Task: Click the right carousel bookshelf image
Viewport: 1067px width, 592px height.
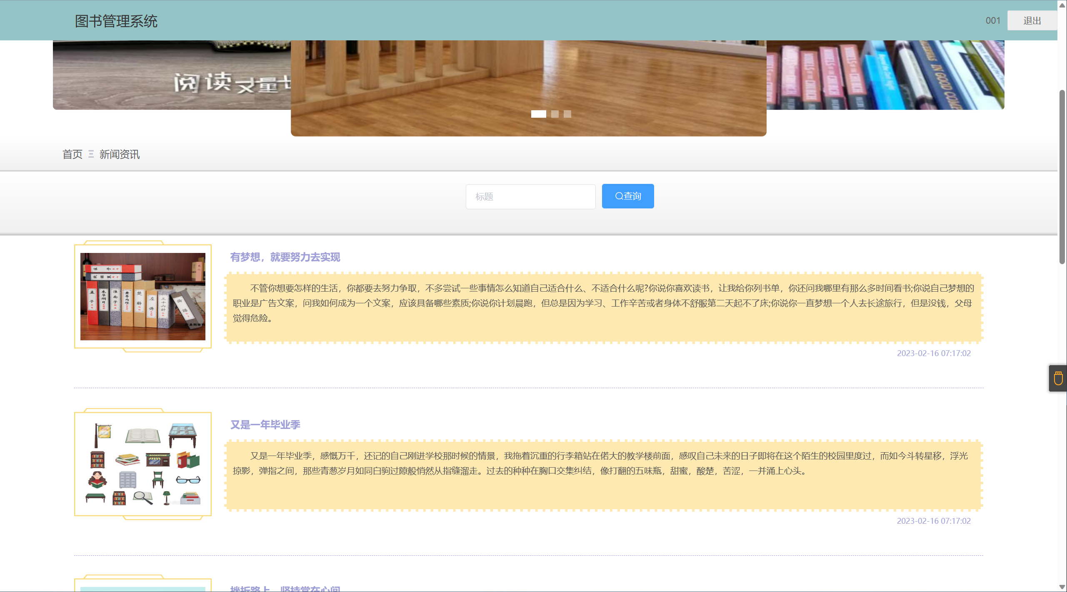Action: coord(885,75)
